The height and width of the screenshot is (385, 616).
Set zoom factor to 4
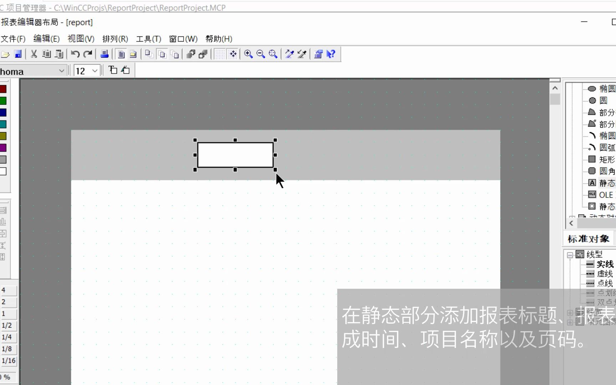click(8, 290)
